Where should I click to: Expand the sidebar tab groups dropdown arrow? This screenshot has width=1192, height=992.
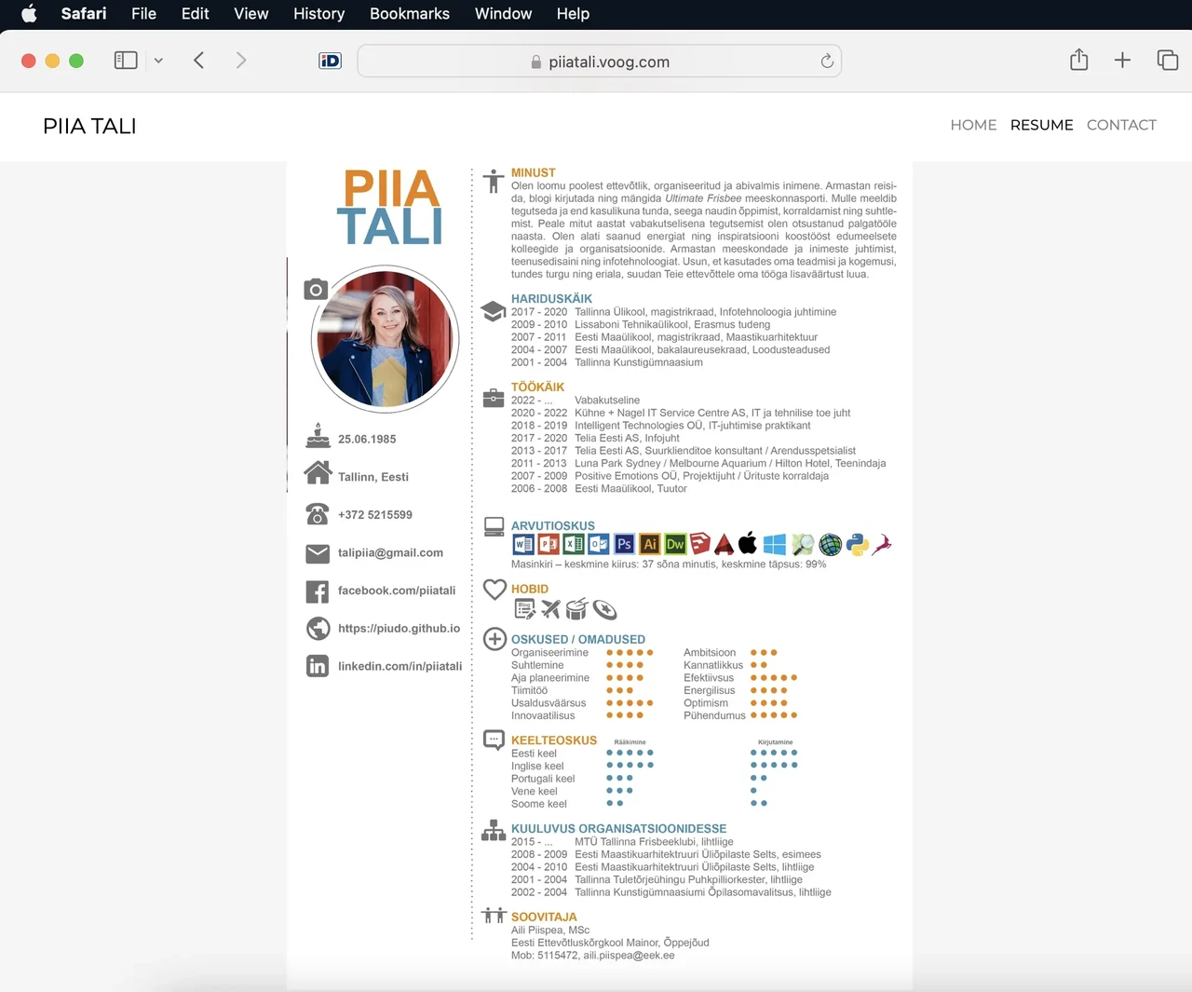pyautogui.click(x=158, y=61)
